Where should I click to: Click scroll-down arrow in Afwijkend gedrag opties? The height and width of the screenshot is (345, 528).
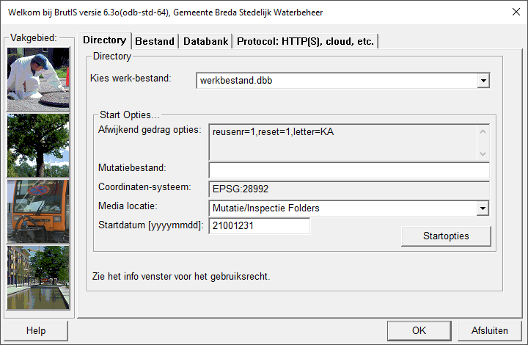tap(483, 153)
